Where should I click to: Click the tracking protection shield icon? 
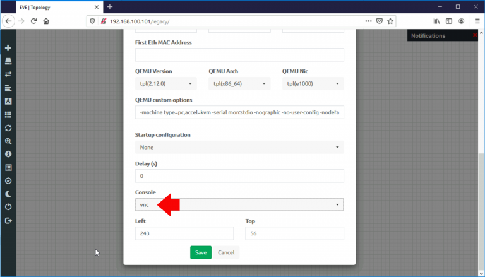click(92, 21)
